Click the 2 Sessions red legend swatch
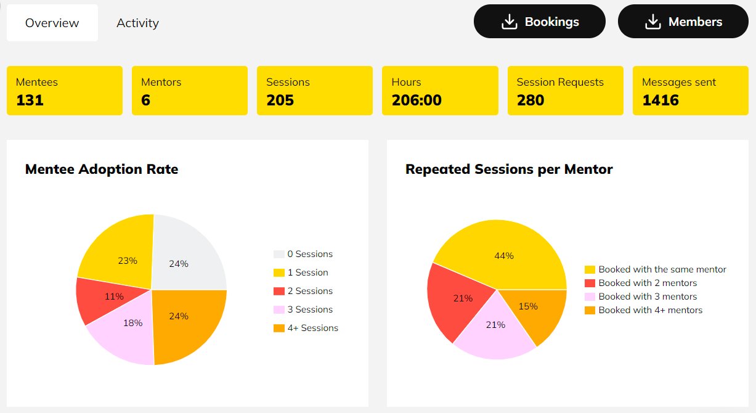 (279, 291)
